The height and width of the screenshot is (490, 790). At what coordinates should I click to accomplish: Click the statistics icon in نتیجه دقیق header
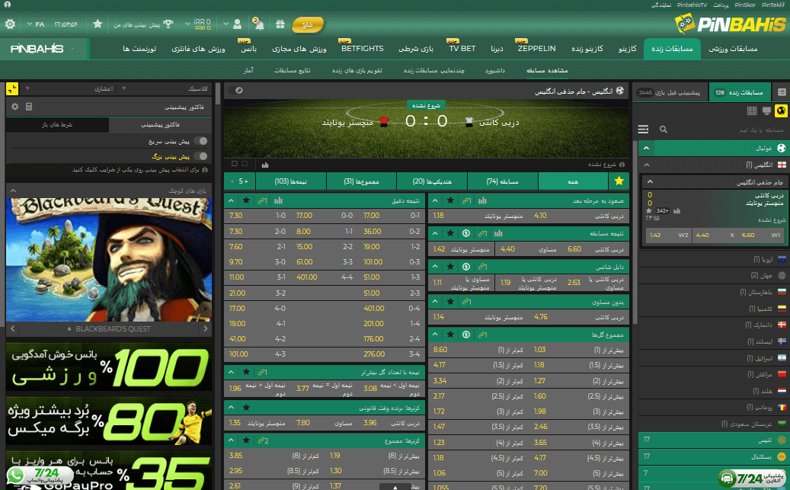tap(278, 200)
